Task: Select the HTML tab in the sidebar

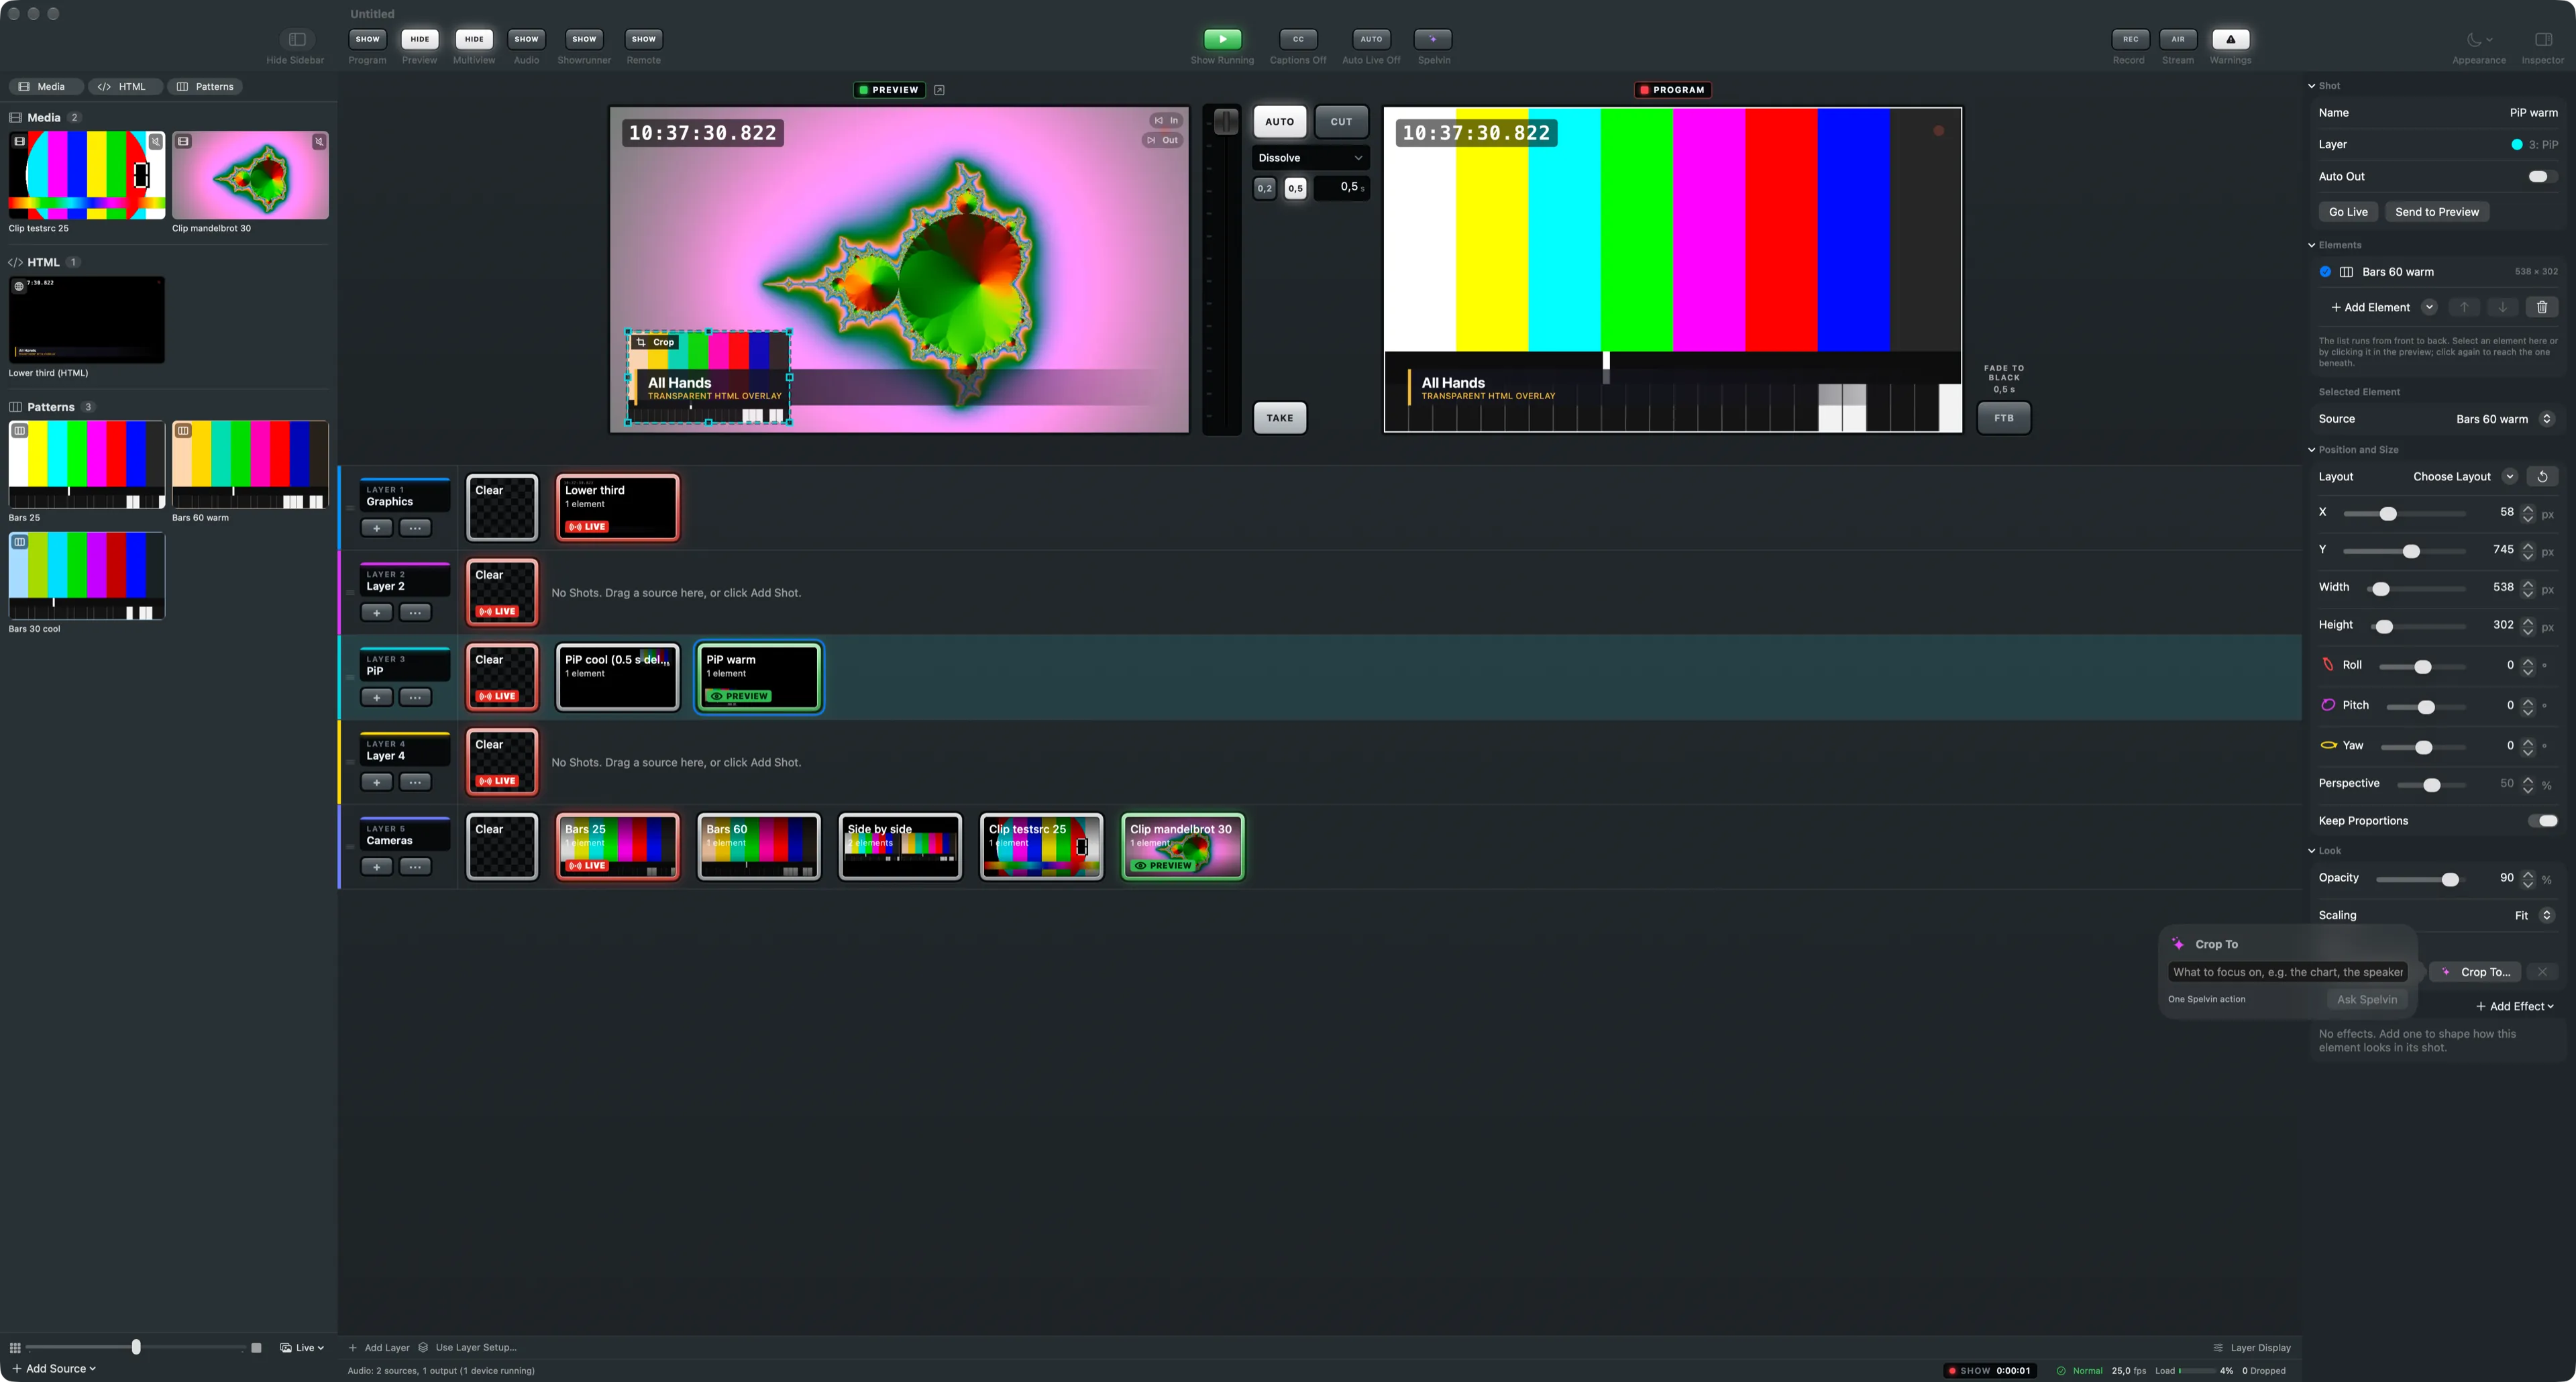Action: 121,87
